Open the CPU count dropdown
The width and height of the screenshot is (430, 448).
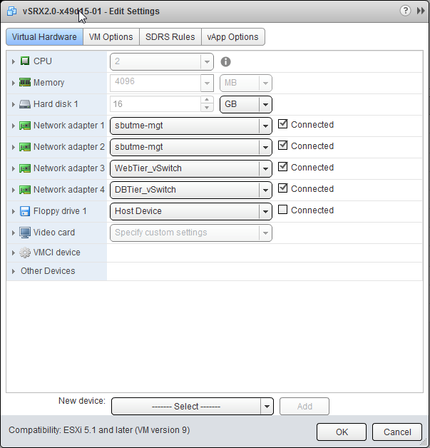(162, 62)
